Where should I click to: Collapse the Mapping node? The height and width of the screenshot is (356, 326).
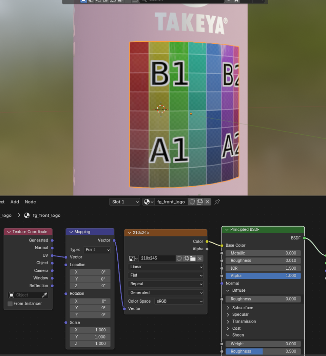coord(71,232)
